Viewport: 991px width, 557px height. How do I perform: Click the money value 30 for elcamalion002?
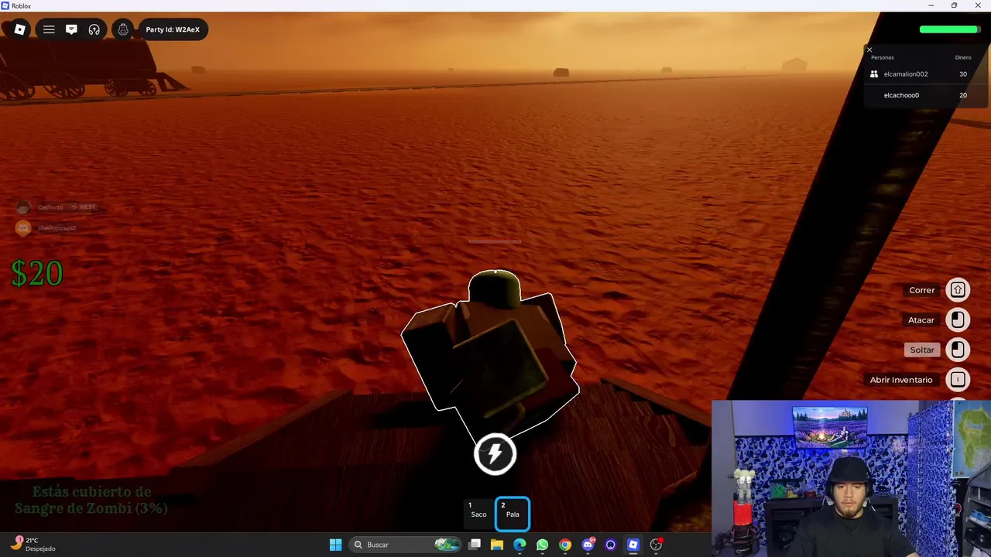click(x=963, y=74)
